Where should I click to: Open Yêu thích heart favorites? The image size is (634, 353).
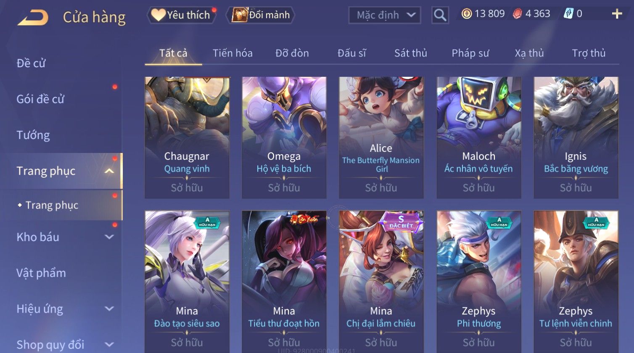pos(181,15)
